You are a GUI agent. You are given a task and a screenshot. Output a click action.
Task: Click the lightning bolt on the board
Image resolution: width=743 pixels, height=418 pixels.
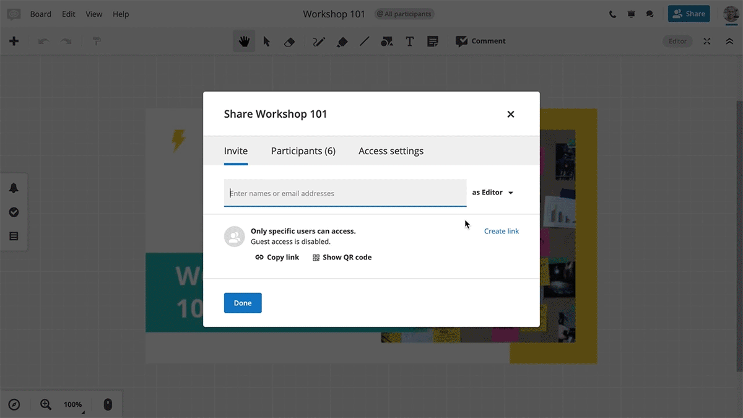(x=178, y=141)
